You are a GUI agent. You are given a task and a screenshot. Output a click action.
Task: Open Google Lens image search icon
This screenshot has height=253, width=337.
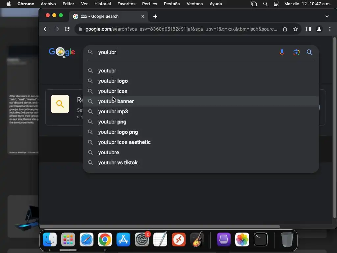297,52
